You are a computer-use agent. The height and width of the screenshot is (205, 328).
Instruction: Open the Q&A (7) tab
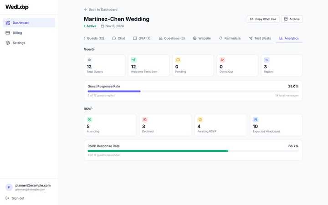pos(142,38)
